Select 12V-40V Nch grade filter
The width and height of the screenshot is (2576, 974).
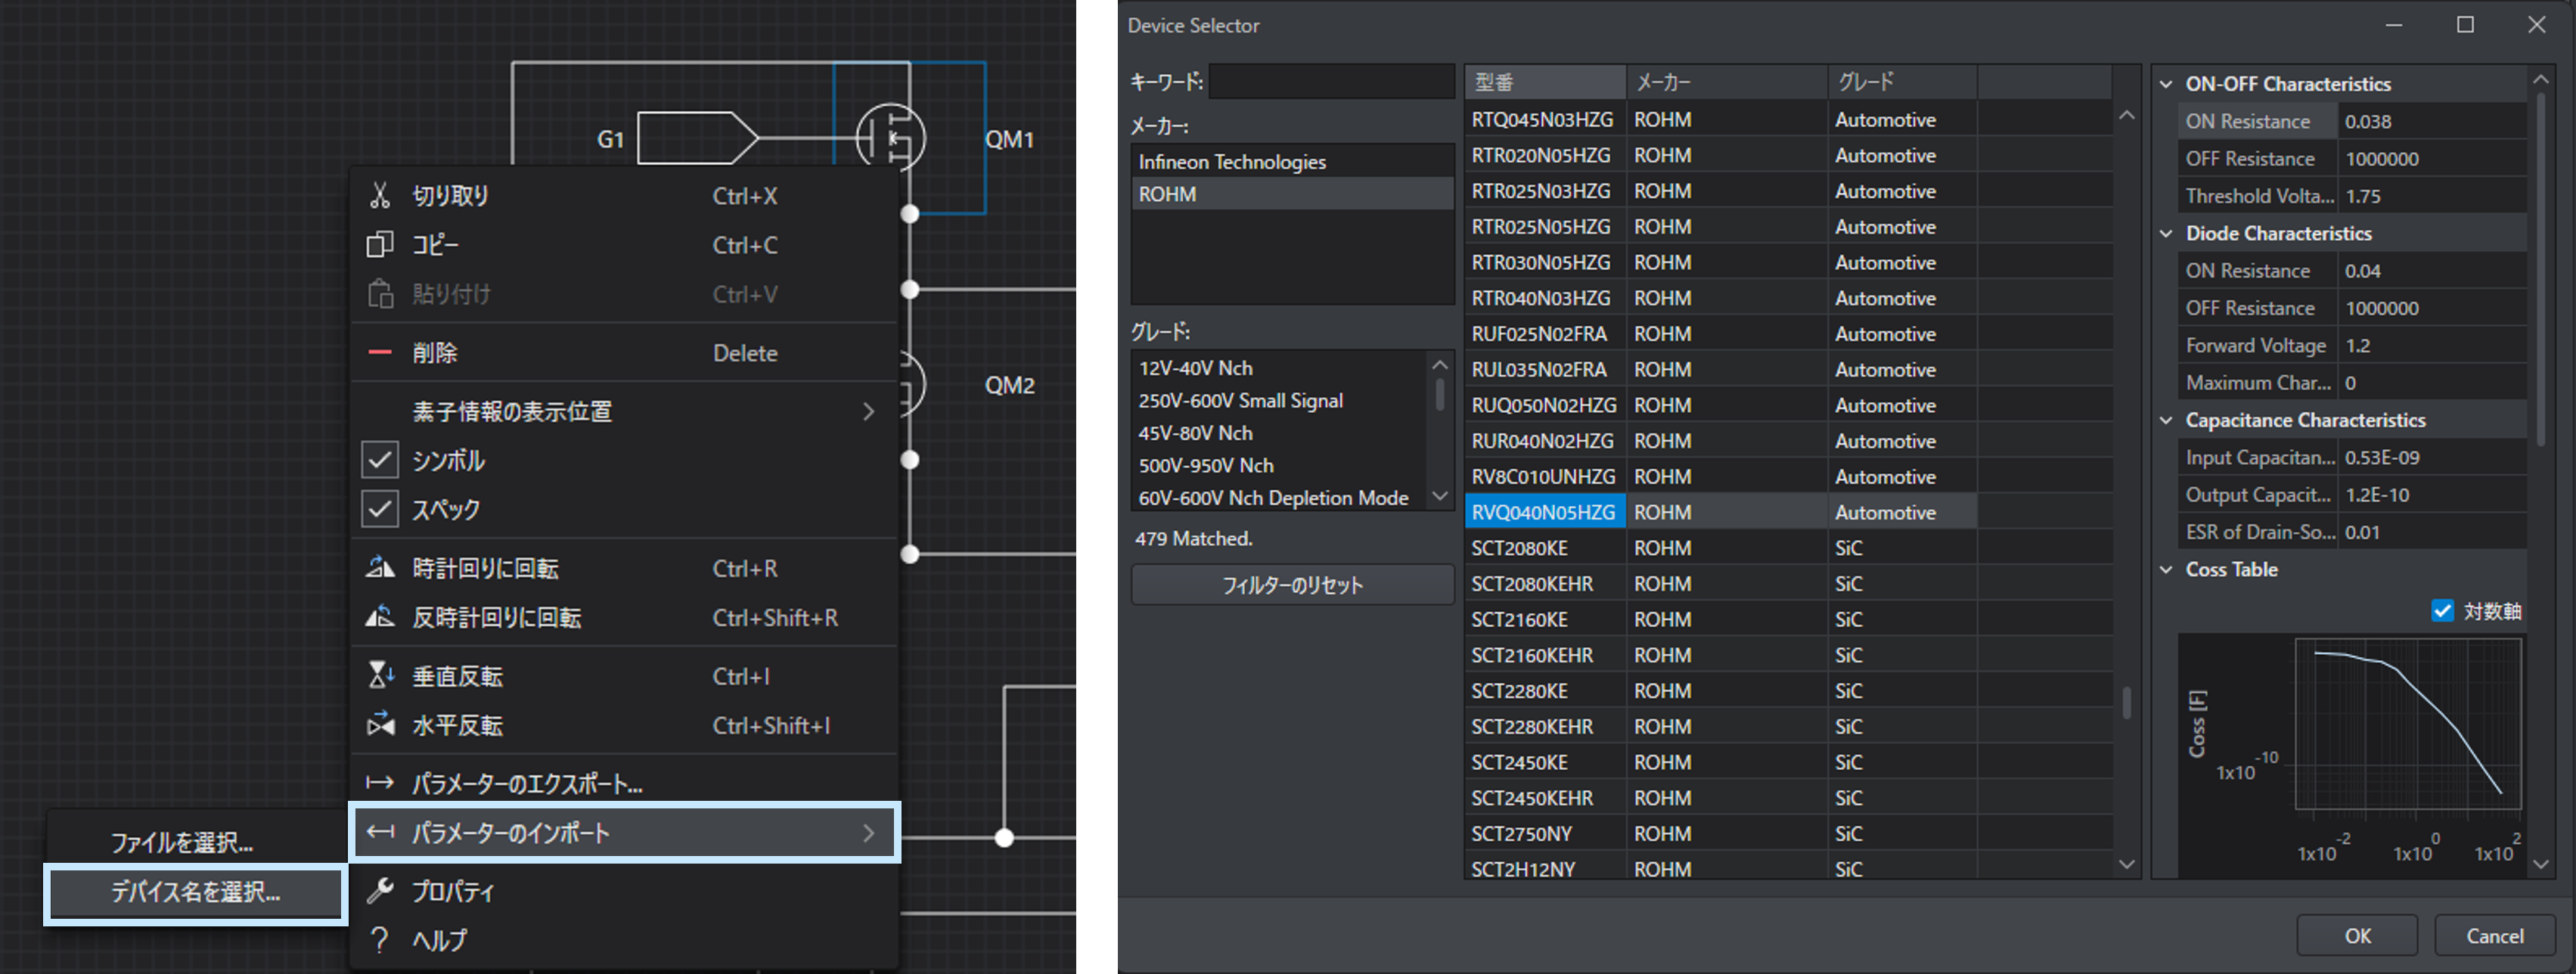(1280, 368)
